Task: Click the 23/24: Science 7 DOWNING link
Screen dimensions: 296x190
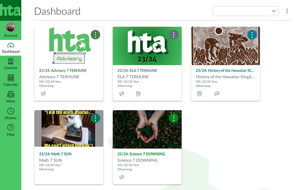Action: 141,154
